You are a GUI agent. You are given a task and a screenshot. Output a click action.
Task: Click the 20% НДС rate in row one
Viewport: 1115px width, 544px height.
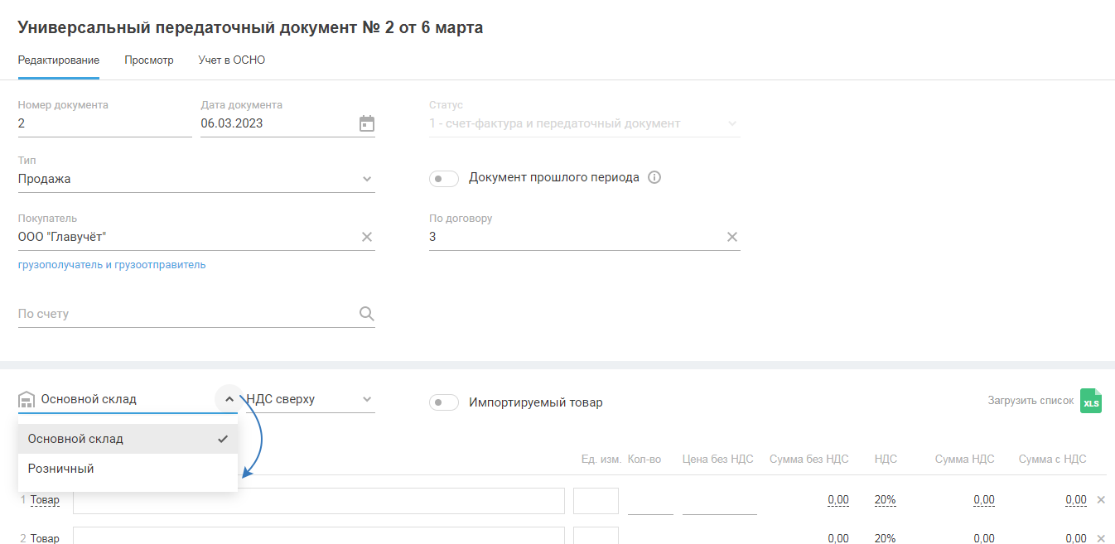tap(885, 500)
